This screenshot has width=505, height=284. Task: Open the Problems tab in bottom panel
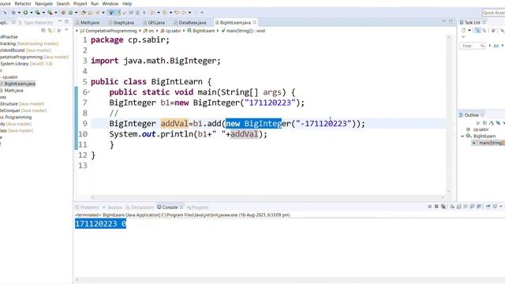[88, 207]
